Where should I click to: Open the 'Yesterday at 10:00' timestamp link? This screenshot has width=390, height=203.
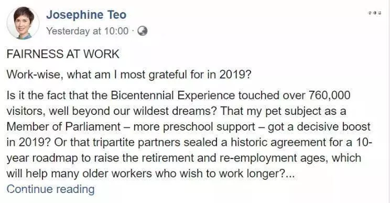tap(88, 31)
